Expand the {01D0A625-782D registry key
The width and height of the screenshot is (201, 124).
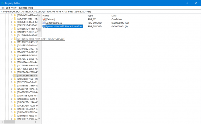12,112
